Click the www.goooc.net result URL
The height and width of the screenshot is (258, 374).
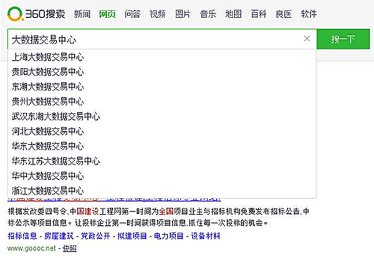click(32, 249)
